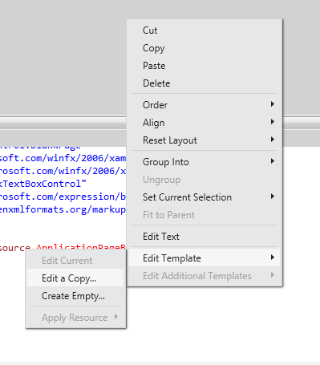Click Paste in the context menu
Image resolution: width=320 pixels, height=365 pixels.
click(205, 66)
